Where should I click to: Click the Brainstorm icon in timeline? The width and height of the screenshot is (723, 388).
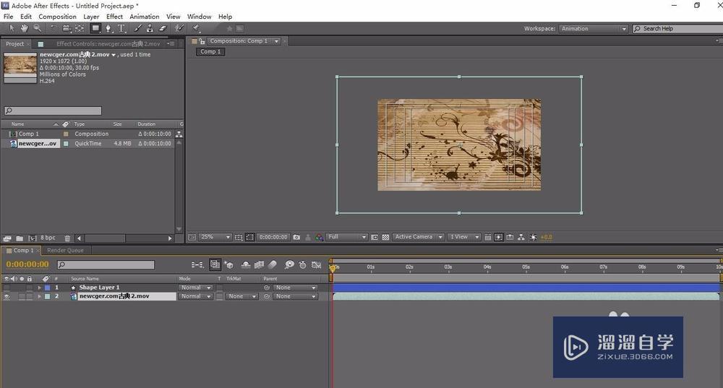tap(289, 264)
